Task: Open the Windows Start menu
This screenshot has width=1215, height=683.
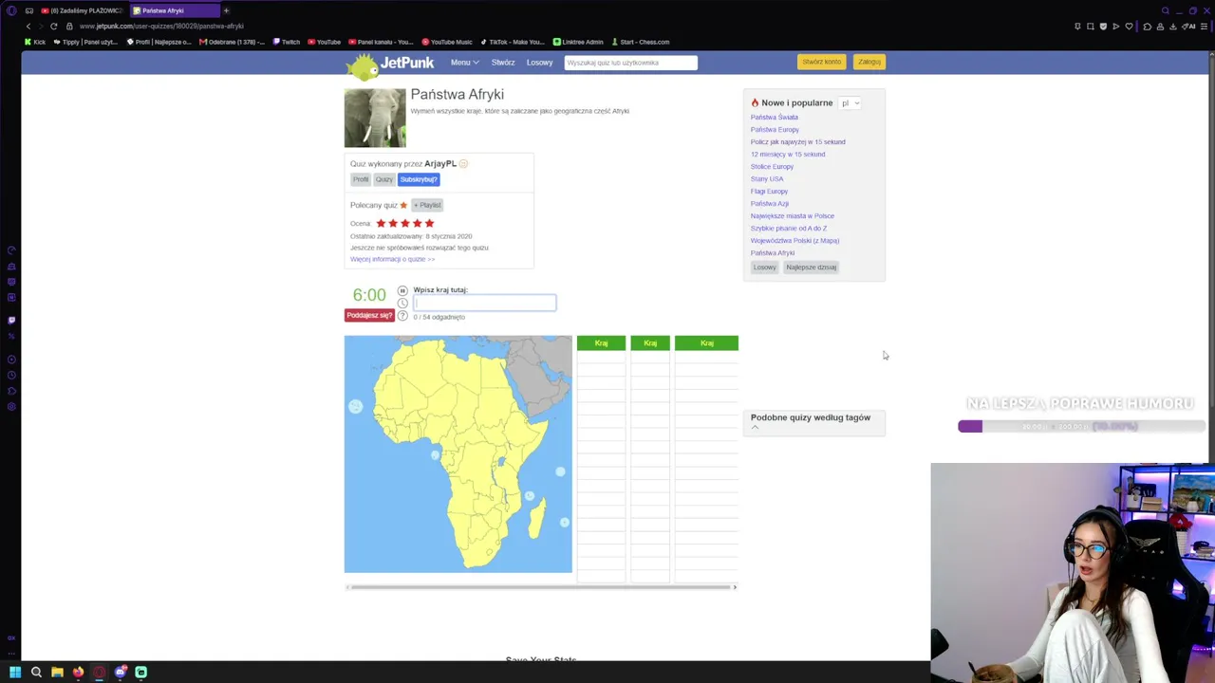Action: point(15,673)
